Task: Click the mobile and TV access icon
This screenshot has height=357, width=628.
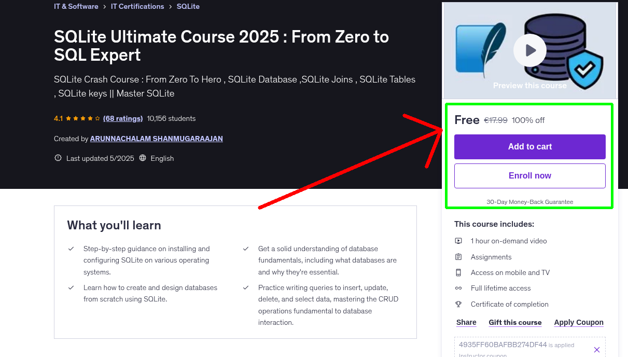Action: coord(458,272)
